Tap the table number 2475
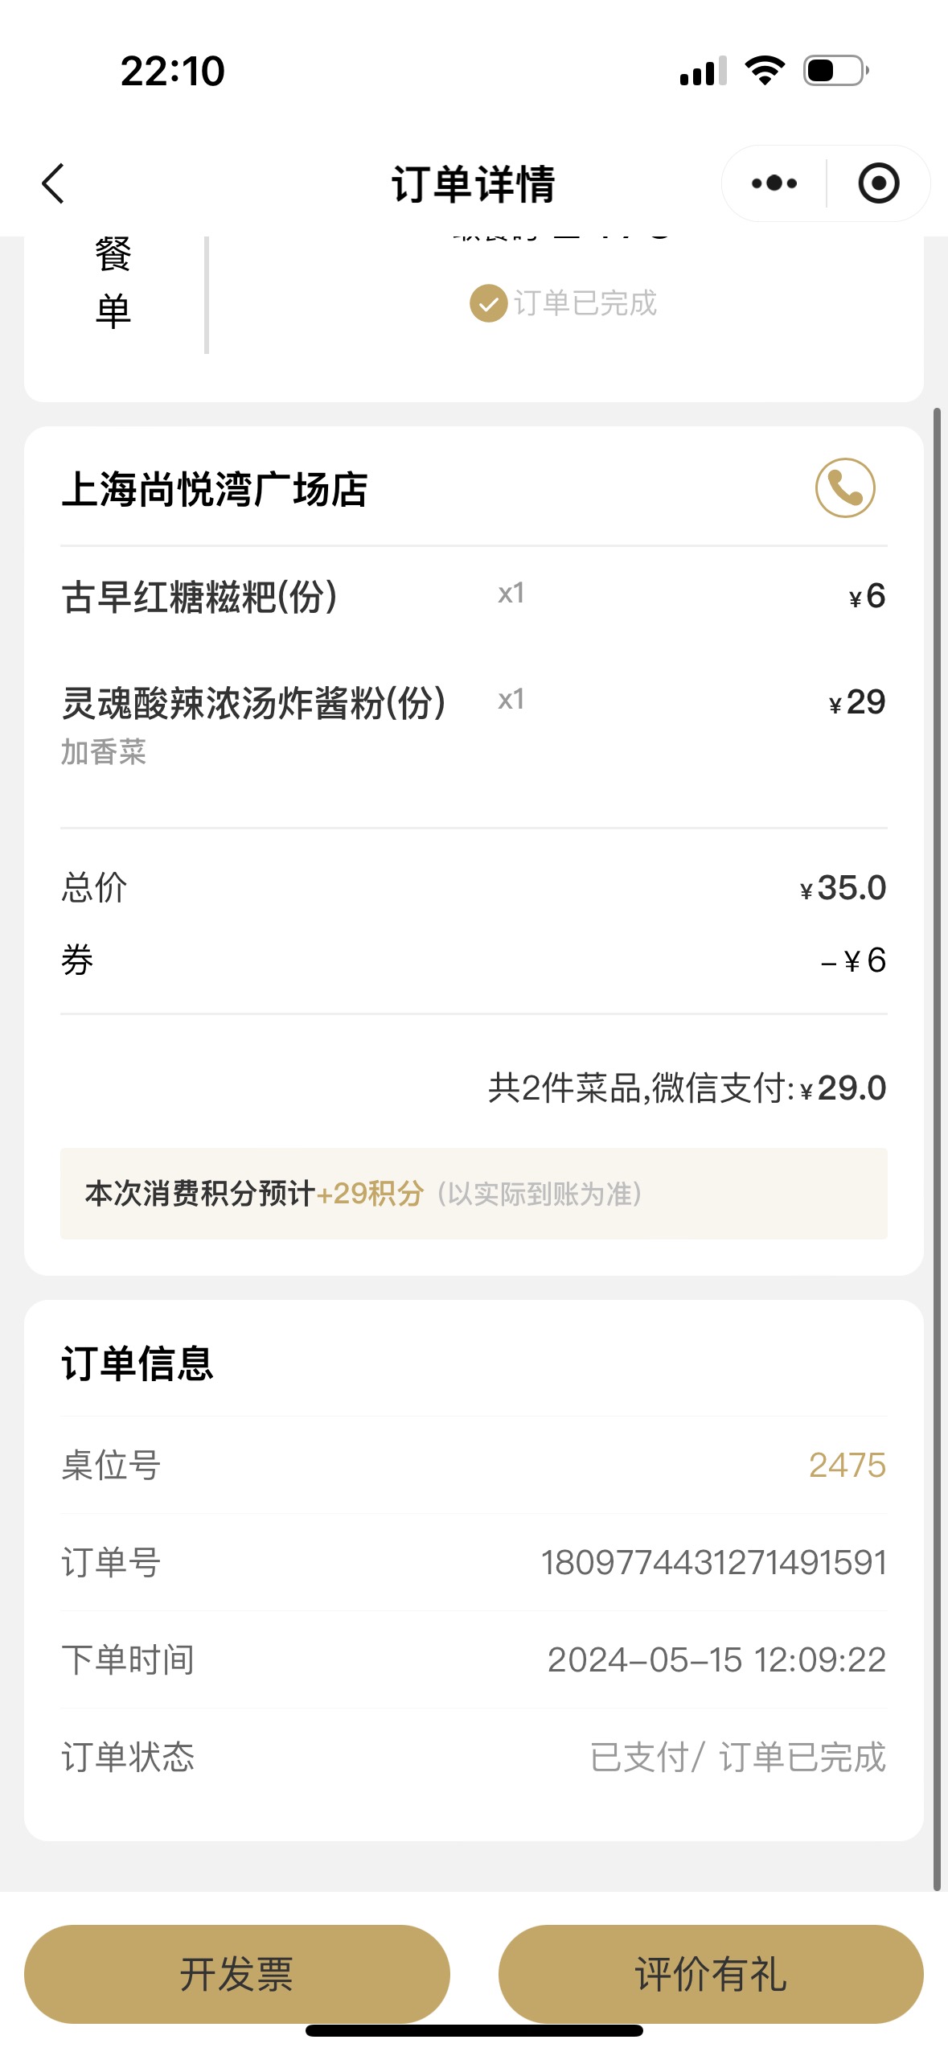This screenshot has width=948, height=2056. click(x=847, y=1466)
